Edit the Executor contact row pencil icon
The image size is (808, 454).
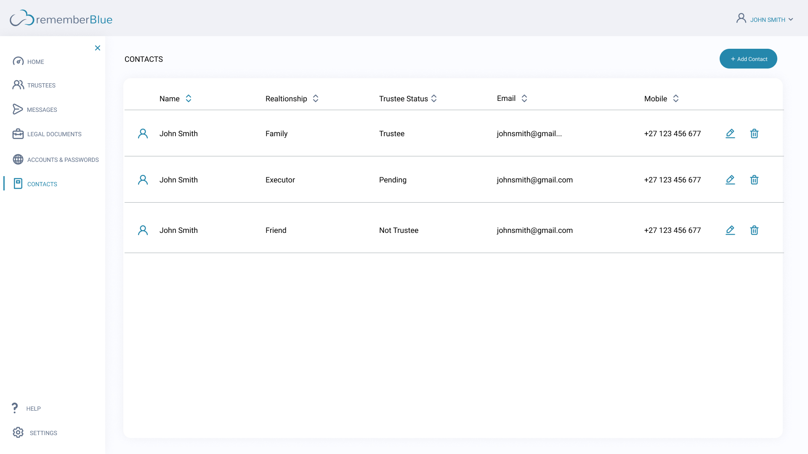click(x=730, y=180)
